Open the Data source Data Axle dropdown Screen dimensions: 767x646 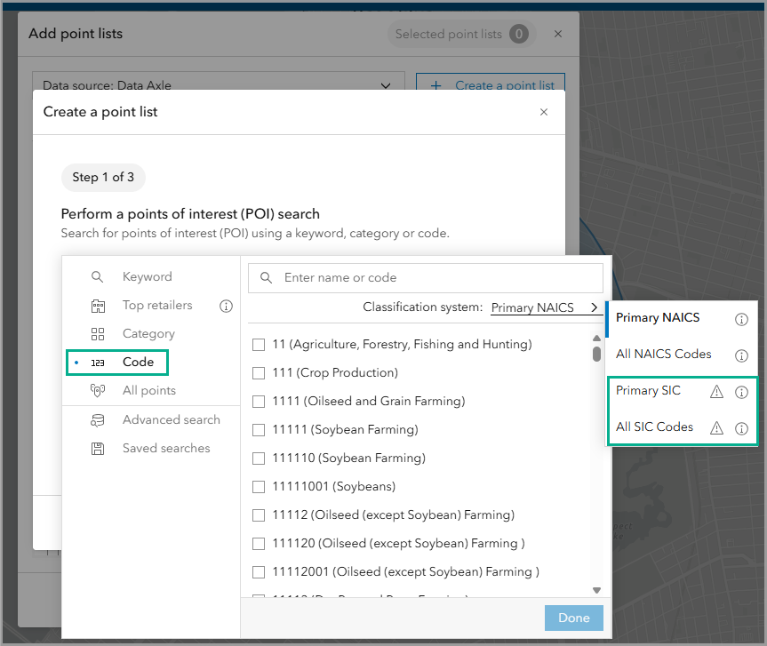tap(218, 85)
